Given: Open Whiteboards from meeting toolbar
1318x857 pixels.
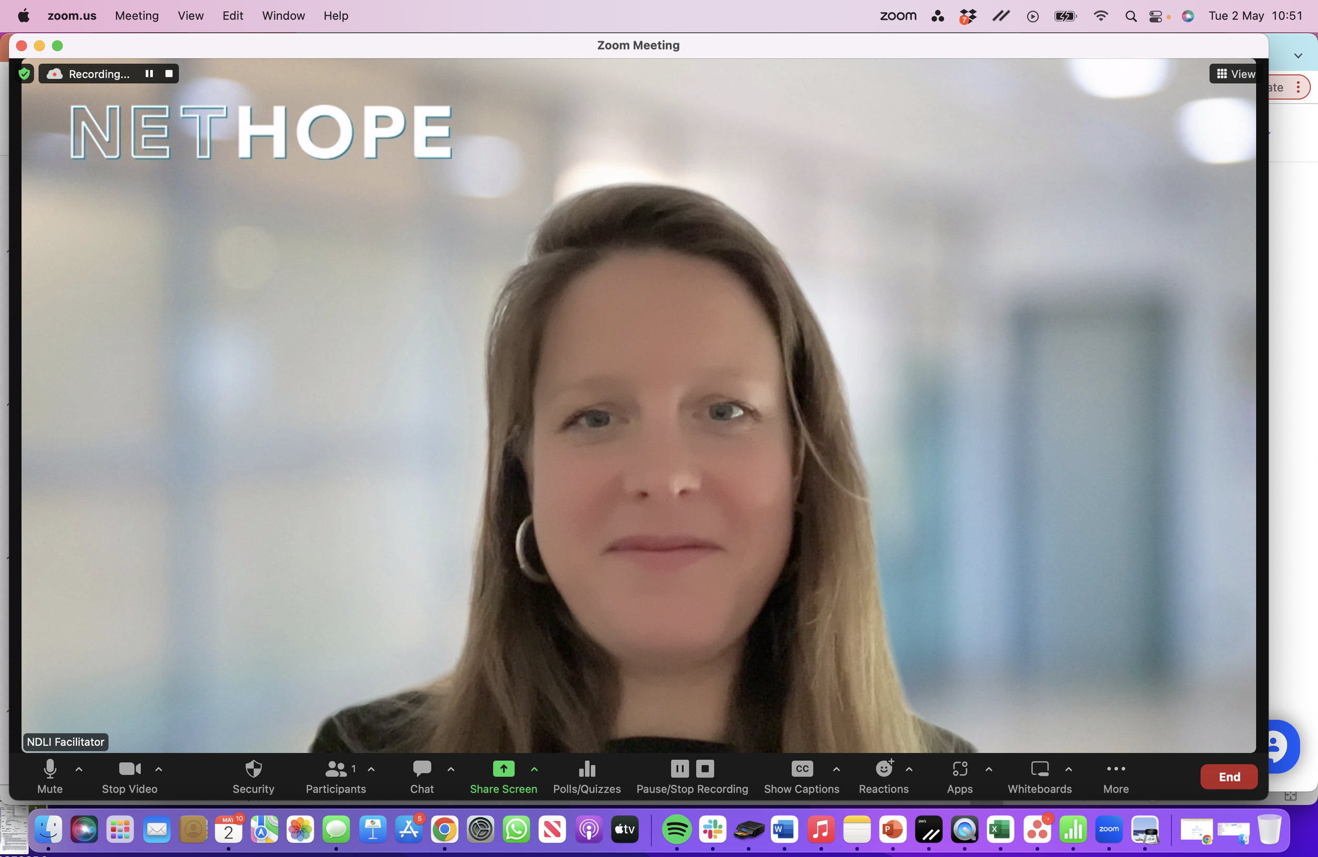Looking at the screenshot, I should point(1039,769).
